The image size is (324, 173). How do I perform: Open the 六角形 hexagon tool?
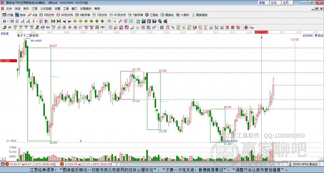tap(183, 15)
